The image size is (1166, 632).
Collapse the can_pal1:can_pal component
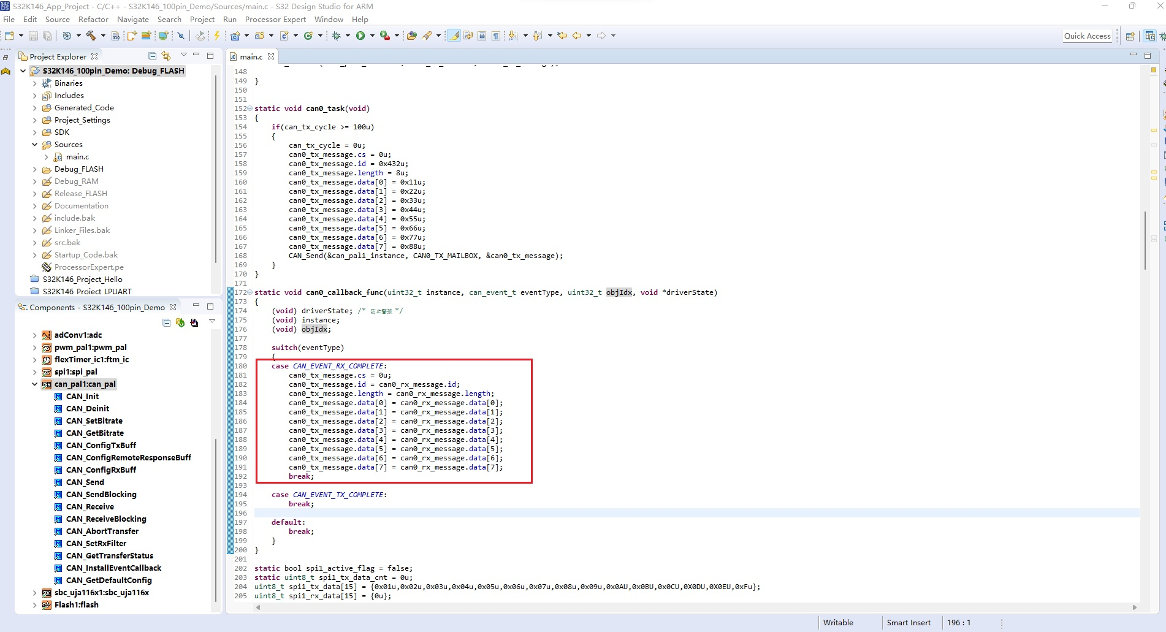click(x=34, y=384)
